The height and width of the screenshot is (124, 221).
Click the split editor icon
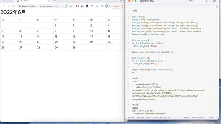(x=217, y=7)
